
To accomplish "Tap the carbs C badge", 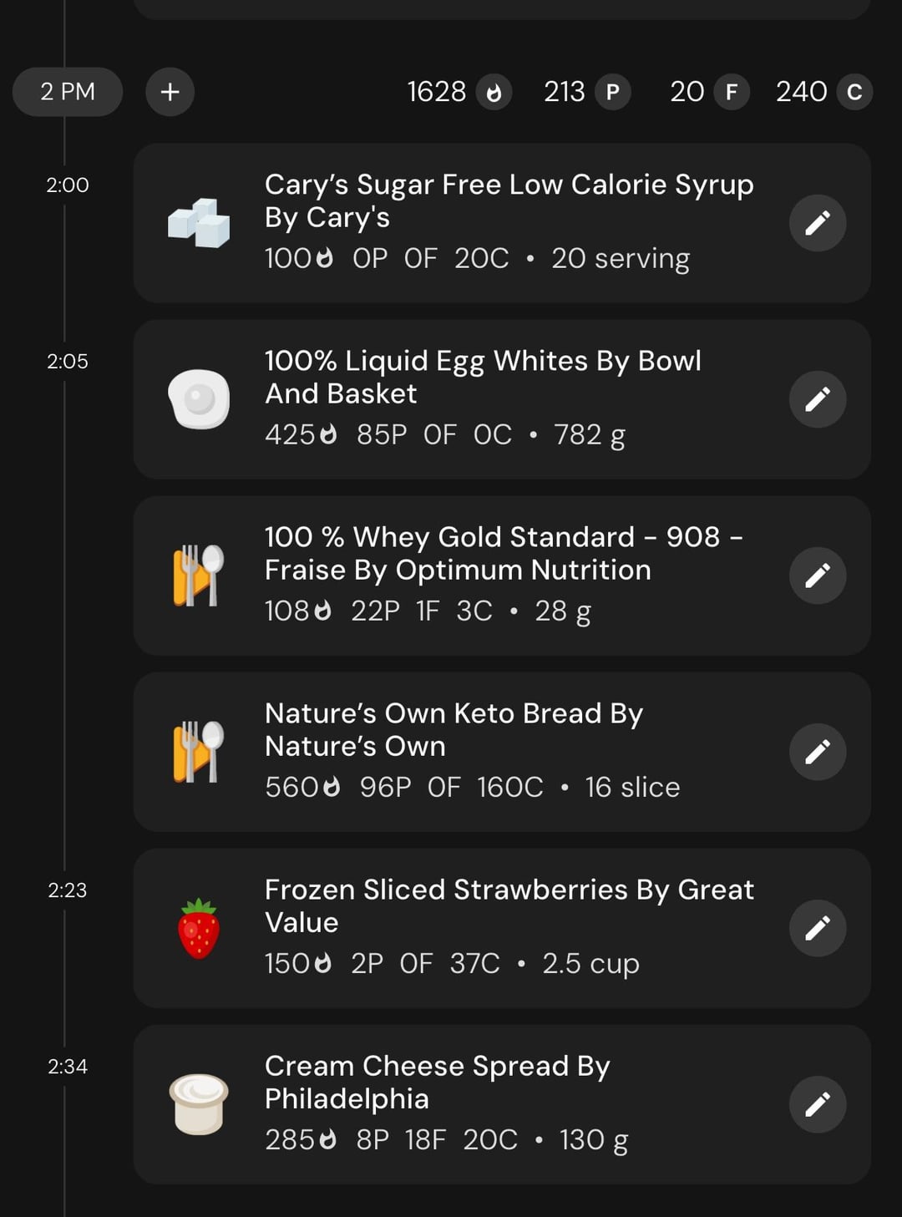I will pos(854,92).
